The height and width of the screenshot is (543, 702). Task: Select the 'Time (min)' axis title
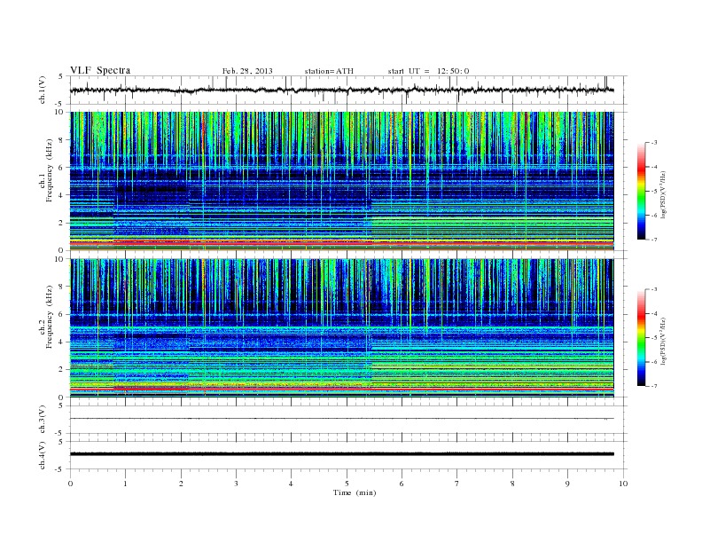355,492
